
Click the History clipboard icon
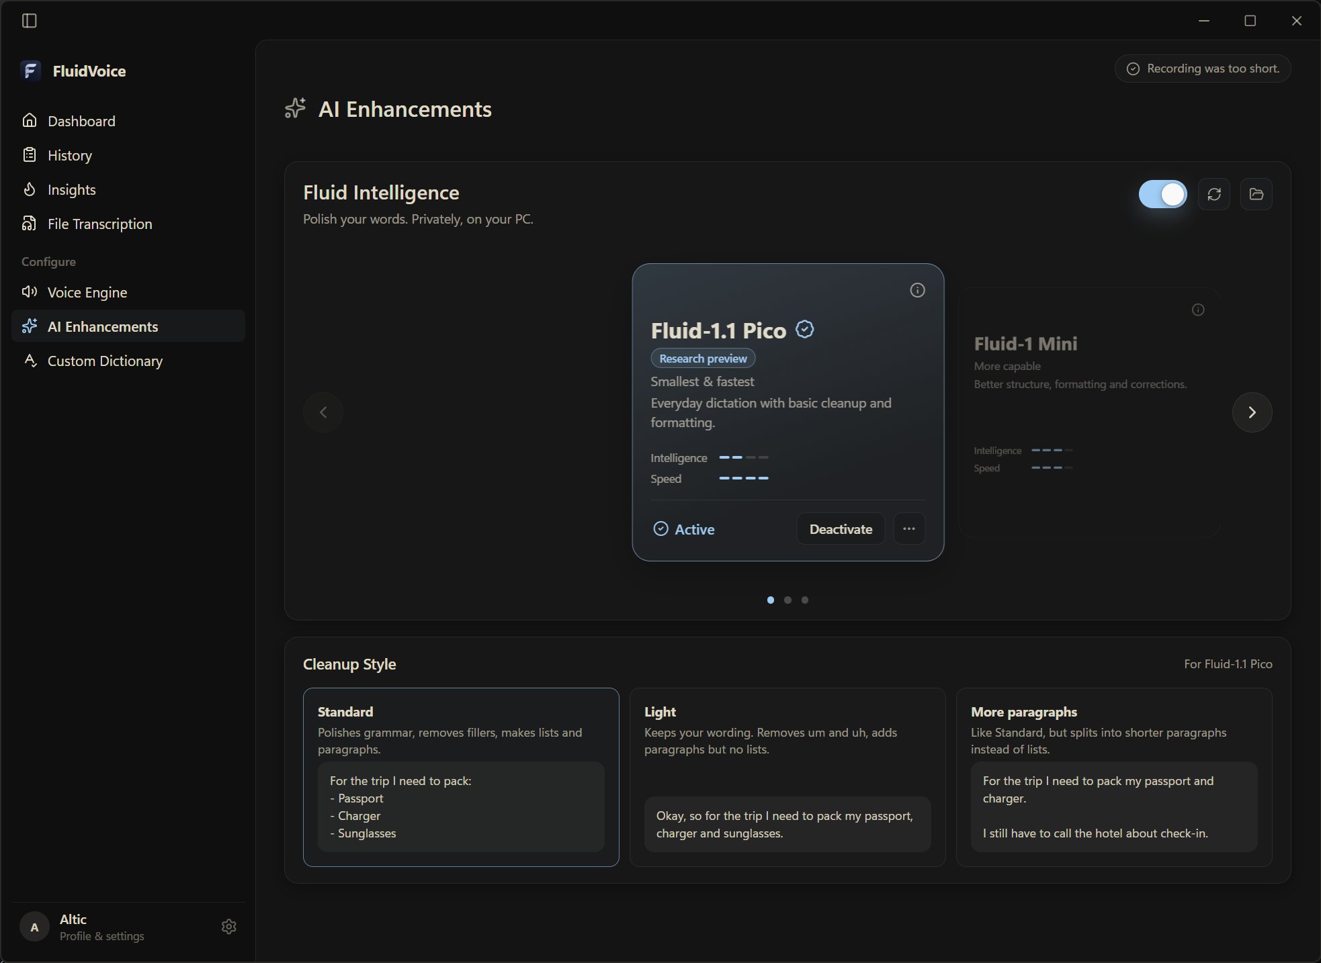point(29,155)
